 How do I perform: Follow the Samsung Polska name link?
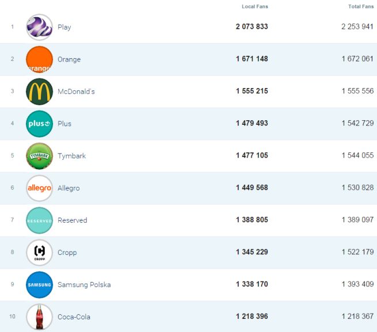84,285
